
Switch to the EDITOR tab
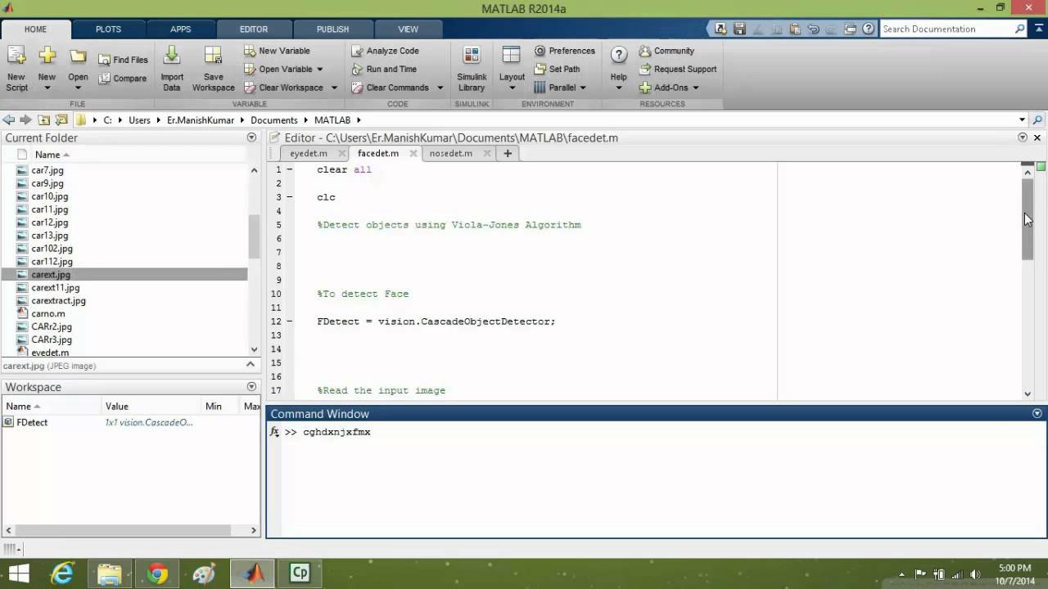[254, 29]
